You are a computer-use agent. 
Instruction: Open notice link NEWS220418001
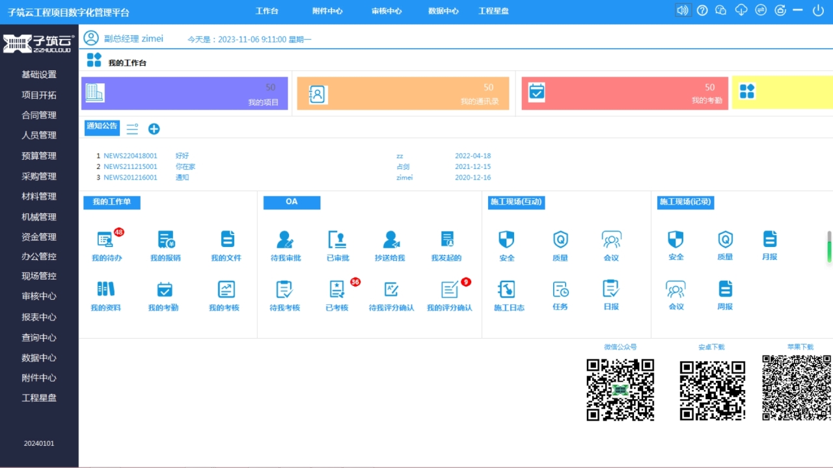(130, 156)
